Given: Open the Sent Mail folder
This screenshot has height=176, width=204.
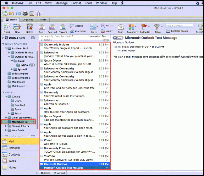Looking at the screenshot, I should click(20, 105).
